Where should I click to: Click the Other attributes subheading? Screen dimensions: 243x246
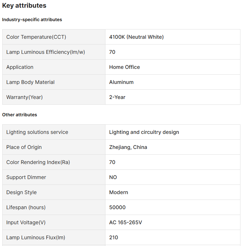click(20, 115)
